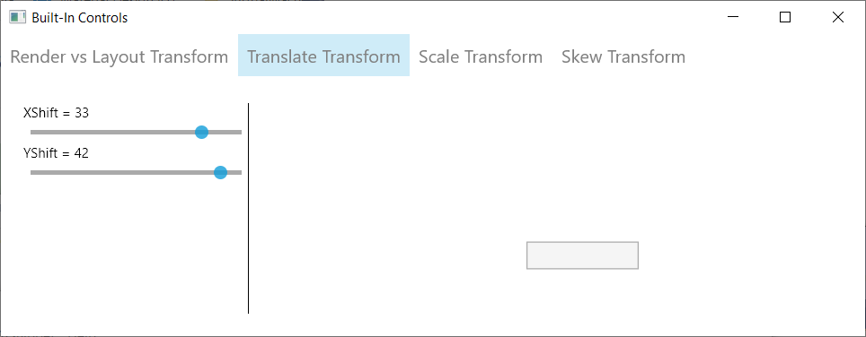Viewport: 866px width, 337px height.
Task: Click the XShift slider thumb
Action: tap(201, 132)
